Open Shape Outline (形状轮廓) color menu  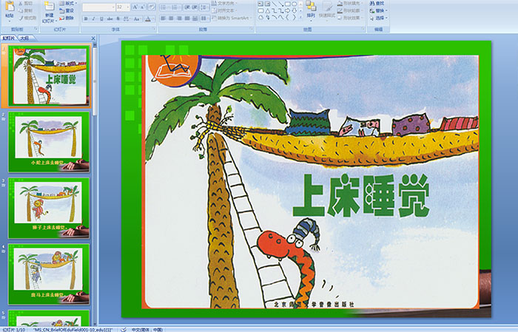(350, 10)
